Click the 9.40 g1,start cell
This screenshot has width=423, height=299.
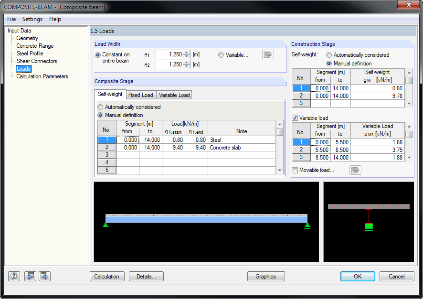point(173,147)
